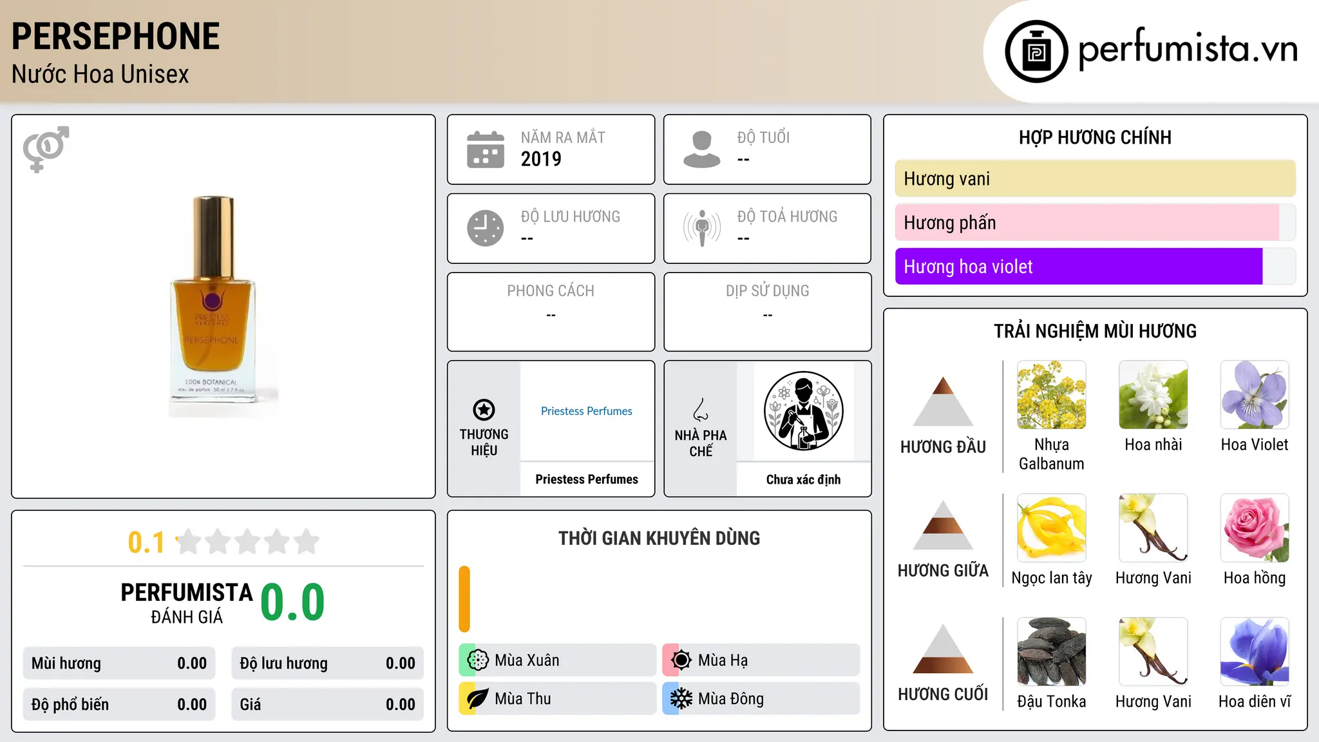This screenshot has width=1319, height=742.
Task: Click the flower icon for Mùa Xuân
Action: tap(478, 660)
